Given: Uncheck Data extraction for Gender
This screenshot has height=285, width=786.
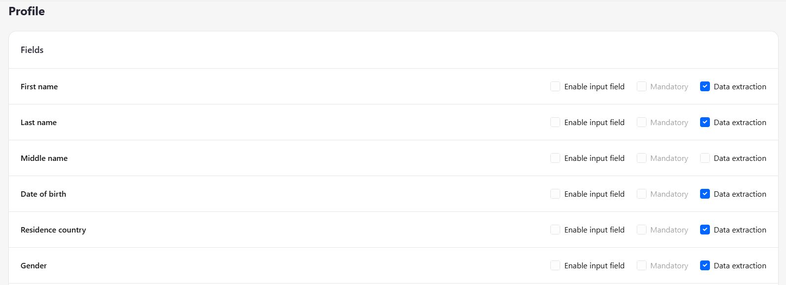Looking at the screenshot, I should (705, 265).
